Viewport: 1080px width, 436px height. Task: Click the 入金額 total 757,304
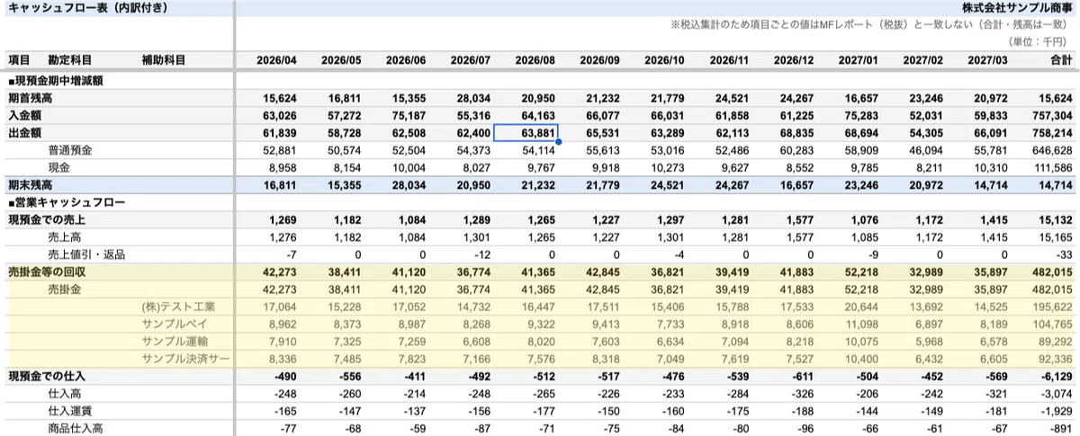[x=1052, y=115]
